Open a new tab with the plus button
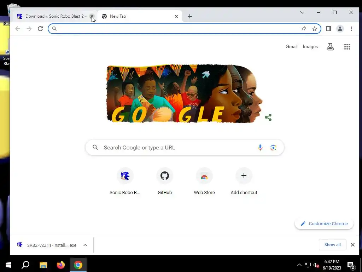This screenshot has height=272, width=362. click(190, 16)
